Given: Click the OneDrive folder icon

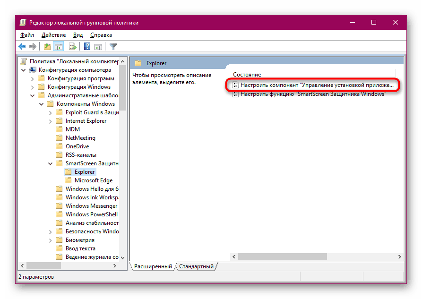Looking at the screenshot, I should 59,146.
